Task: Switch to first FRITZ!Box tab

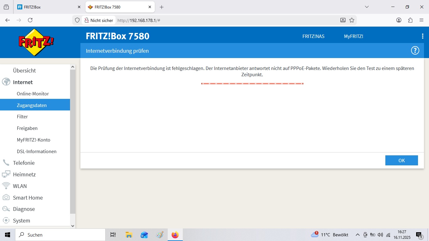Action: point(49,7)
